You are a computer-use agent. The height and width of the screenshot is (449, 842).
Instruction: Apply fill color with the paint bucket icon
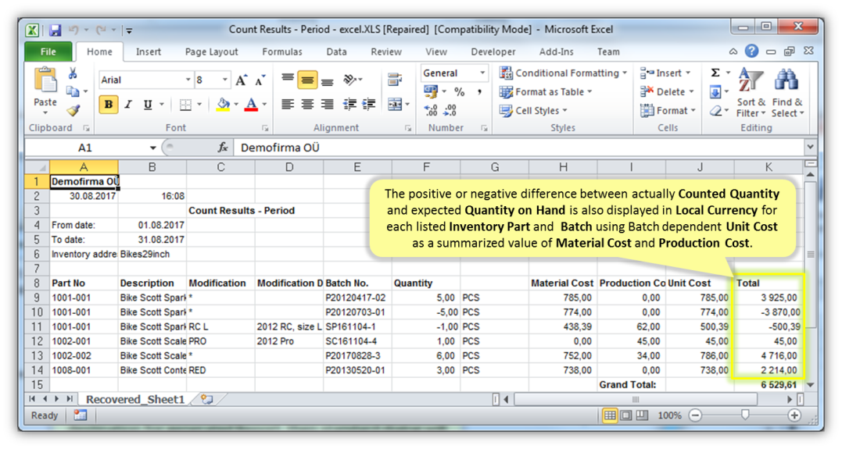(x=223, y=104)
